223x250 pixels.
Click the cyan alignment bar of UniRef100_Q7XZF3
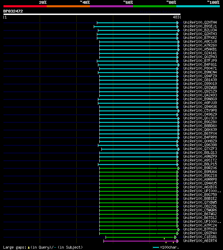tap(140, 149)
